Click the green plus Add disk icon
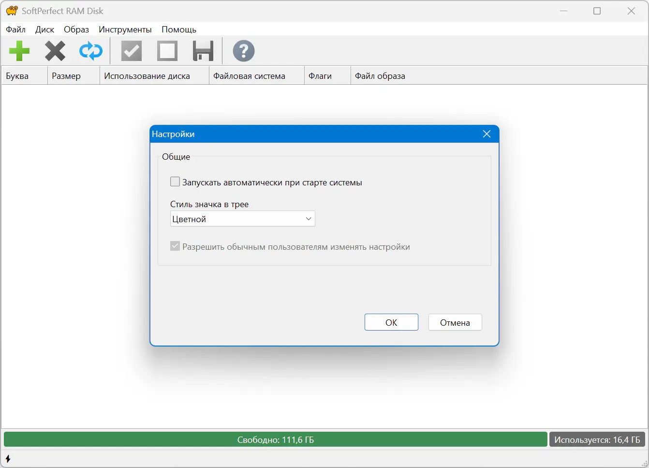Viewport: 649px width, 468px height. tap(19, 51)
